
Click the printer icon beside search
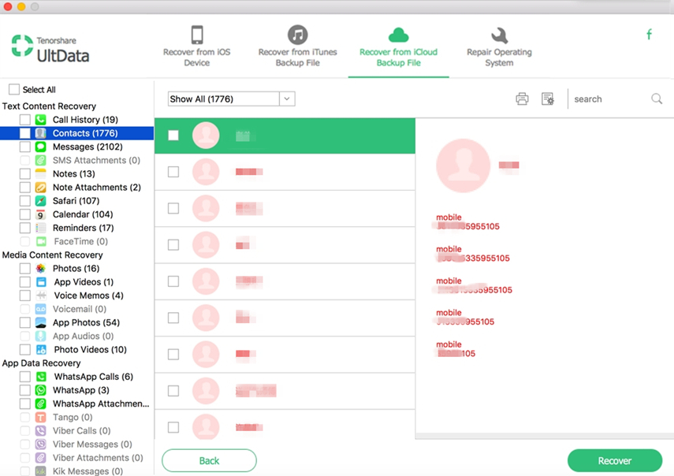tap(522, 99)
